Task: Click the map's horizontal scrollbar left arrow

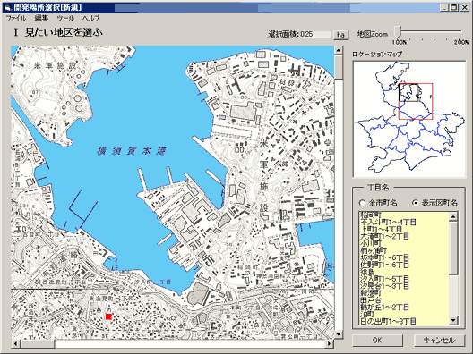Action: tap(15, 343)
